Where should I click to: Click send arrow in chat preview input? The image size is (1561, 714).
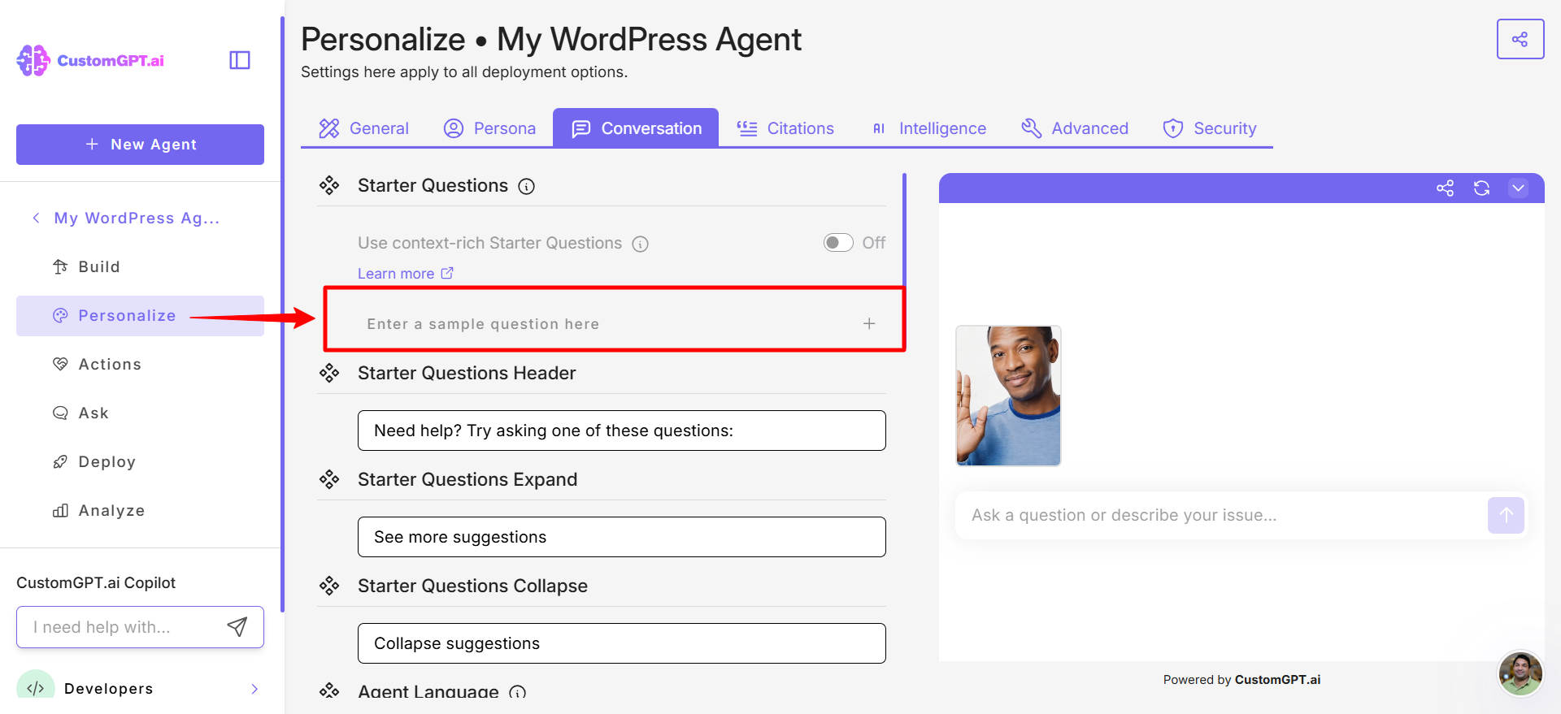pos(1506,515)
